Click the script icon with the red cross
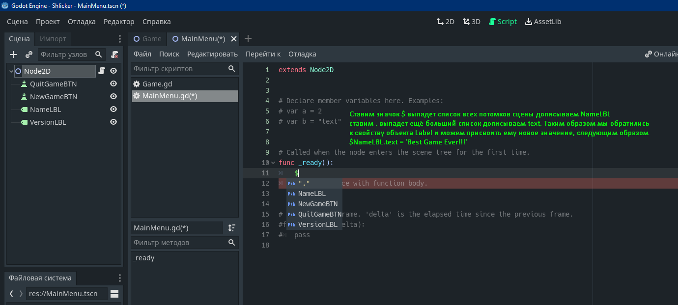This screenshot has width=678, height=305. pyautogui.click(x=114, y=55)
